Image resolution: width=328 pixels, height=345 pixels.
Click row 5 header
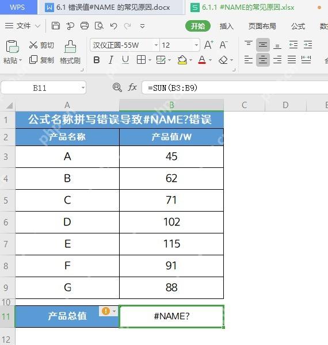pyautogui.click(x=6, y=201)
